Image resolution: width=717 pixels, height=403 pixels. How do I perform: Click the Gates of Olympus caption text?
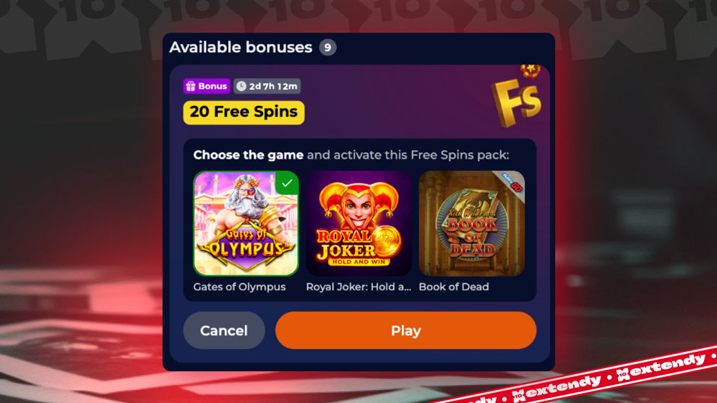pyautogui.click(x=239, y=287)
